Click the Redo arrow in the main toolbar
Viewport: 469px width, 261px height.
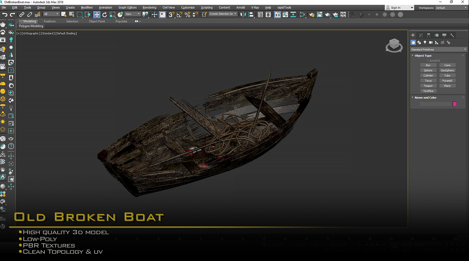tap(13, 14)
